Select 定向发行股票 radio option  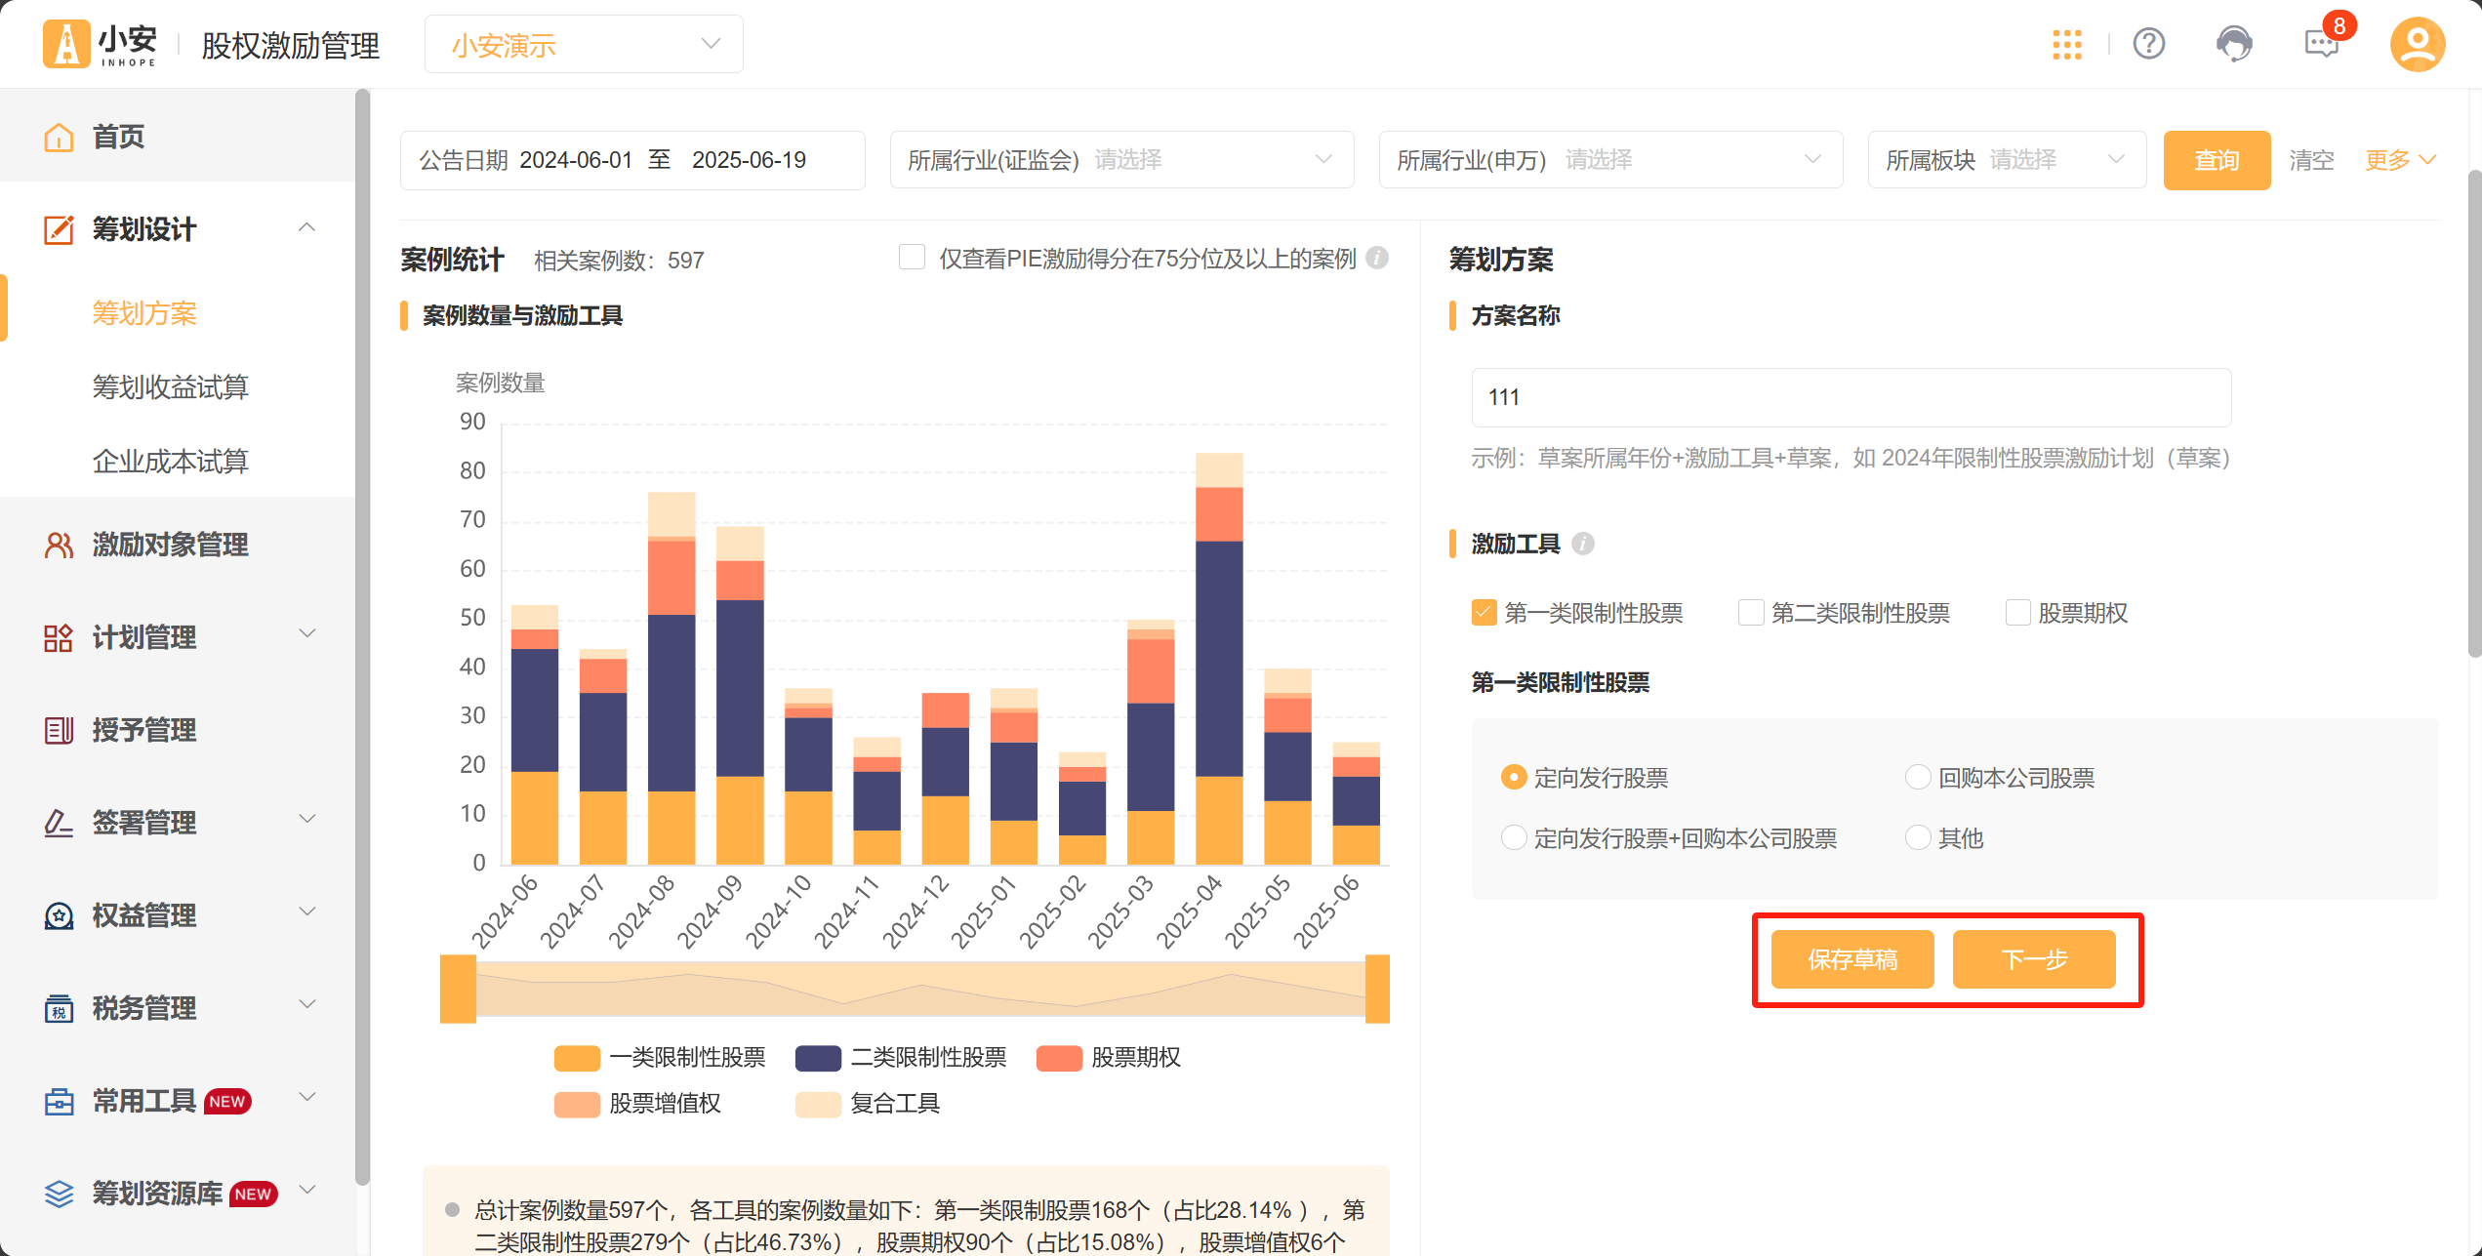(x=1513, y=778)
